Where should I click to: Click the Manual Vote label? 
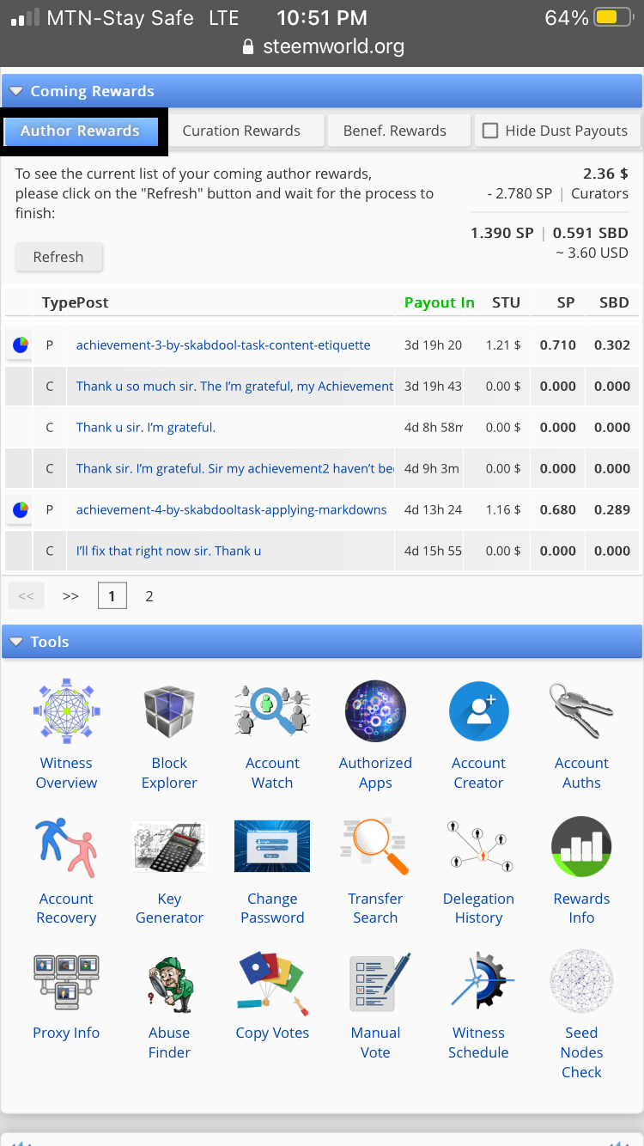coord(375,1043)
